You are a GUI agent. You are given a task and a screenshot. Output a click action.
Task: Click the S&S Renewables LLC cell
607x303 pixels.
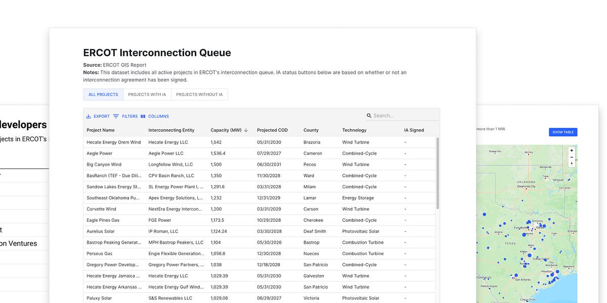pos(170,298)
